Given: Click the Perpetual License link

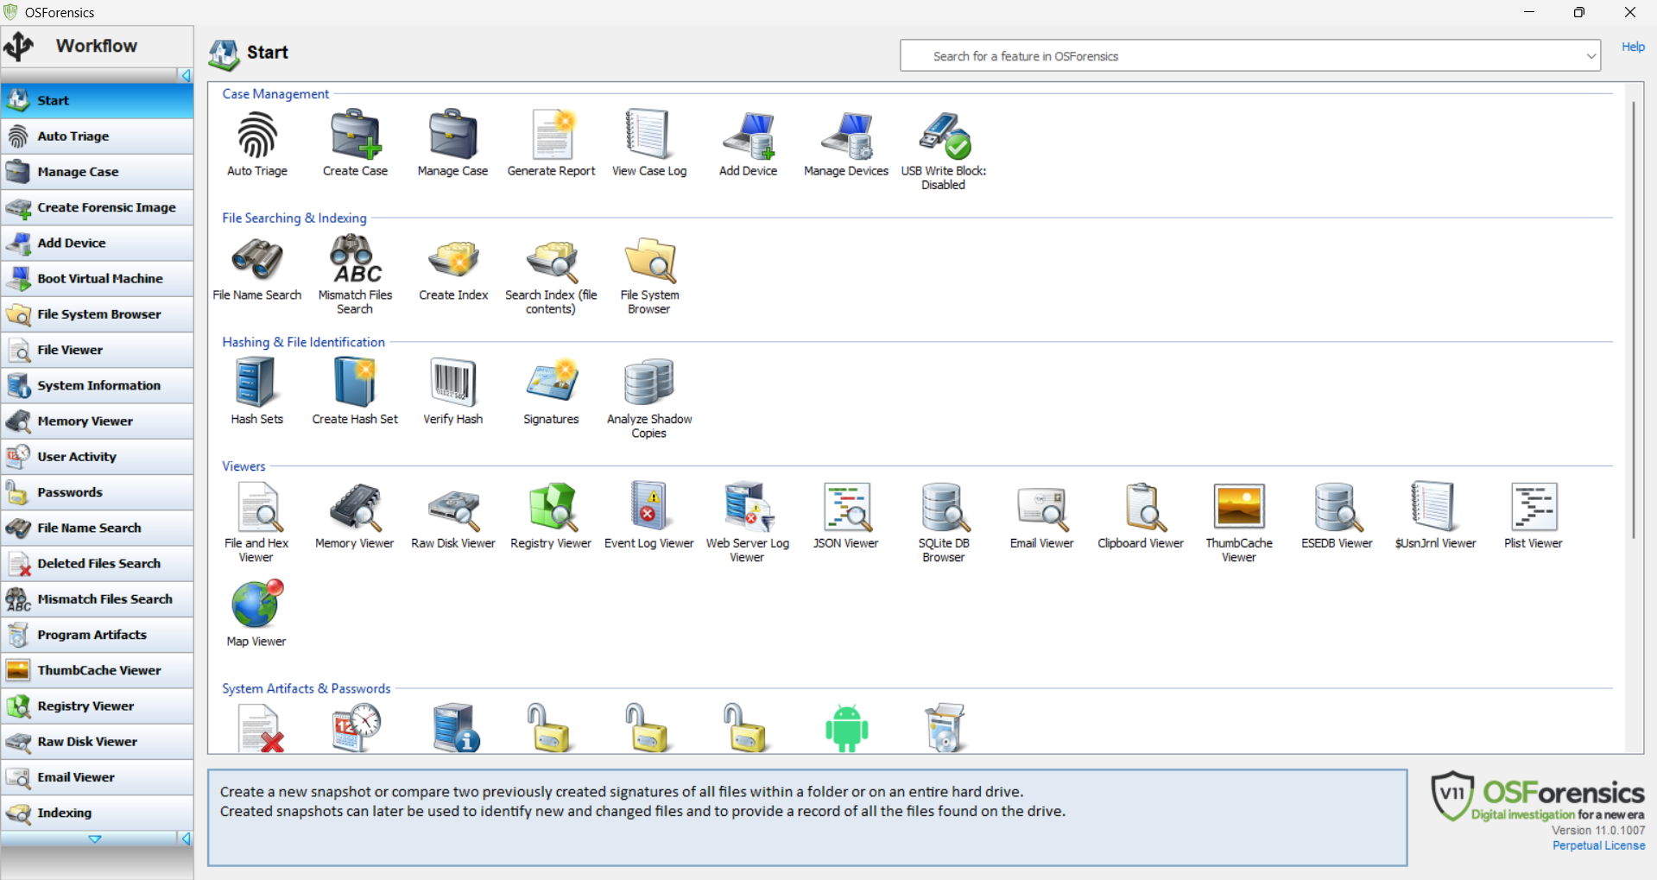Looking at the screenshot, I should (1598, 845).
